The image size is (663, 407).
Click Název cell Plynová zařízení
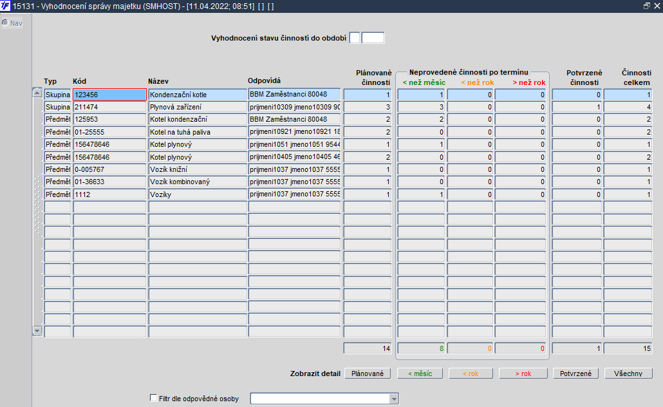(x=198, y=107)
